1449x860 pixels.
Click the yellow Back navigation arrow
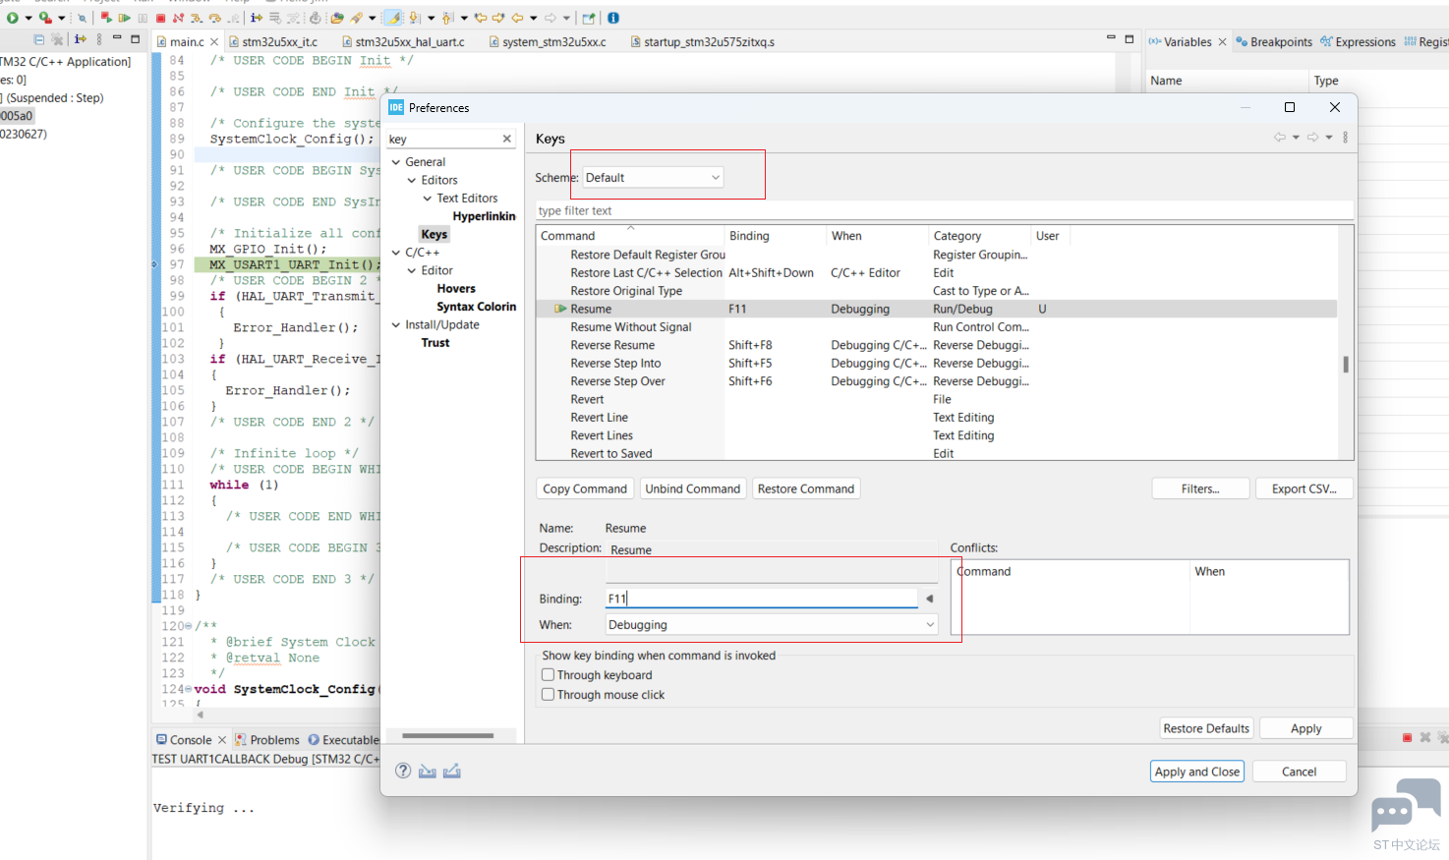(x=517, y=18)
